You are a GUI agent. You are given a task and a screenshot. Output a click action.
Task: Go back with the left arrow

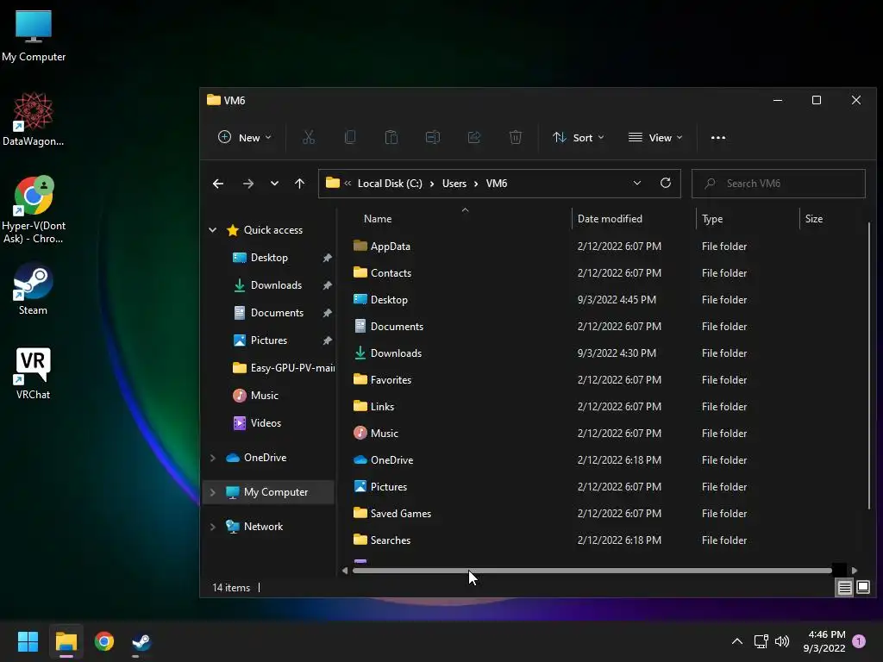point(218,184)
